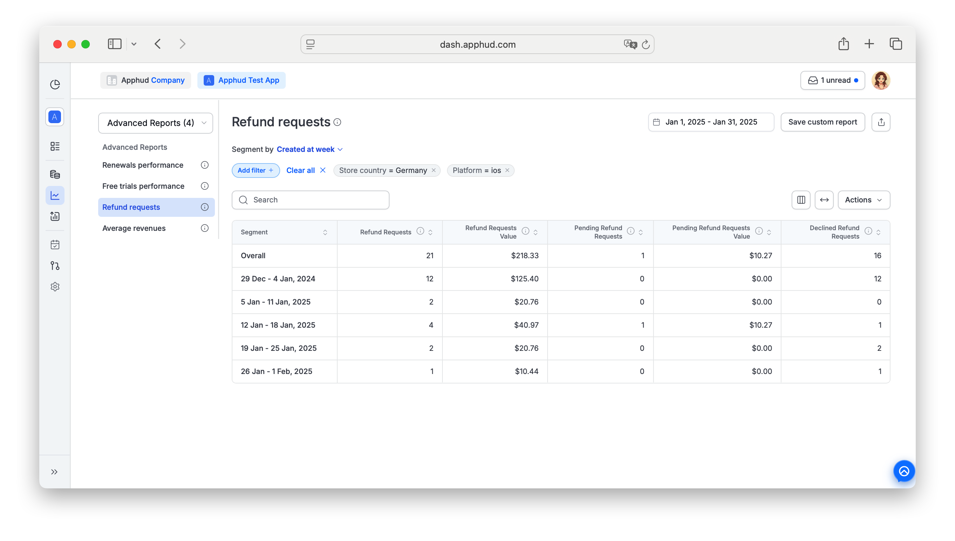Image resolution: width=955 pixels, height=541 pixels.
Task: Click Save custom report button
Action: tap(822, 122)
